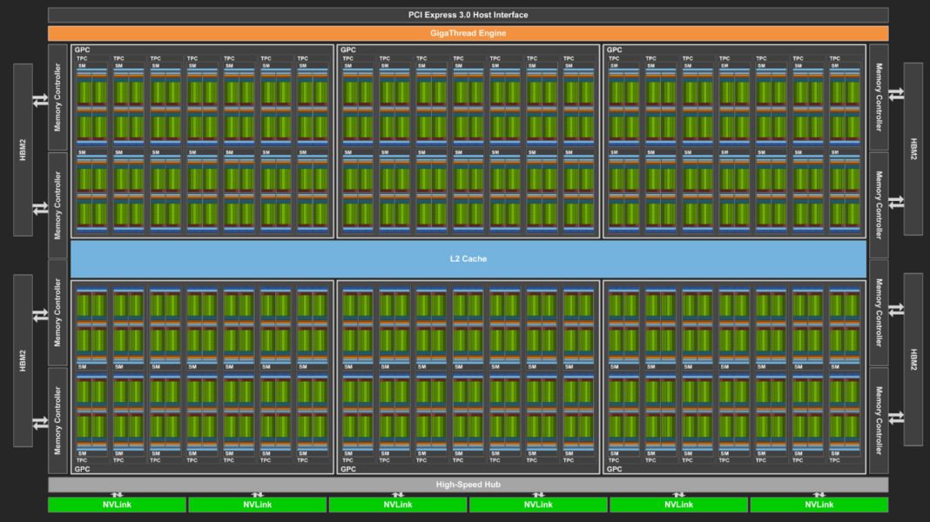This screenshot has width=930, height=522.
Task: Select the topmost right Memory Controller block
Action: click(x=879, y=97)
